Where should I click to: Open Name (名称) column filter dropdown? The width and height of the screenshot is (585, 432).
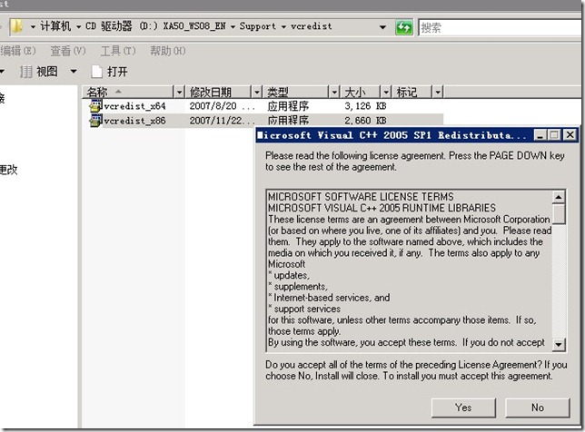(x=180, y=92)
